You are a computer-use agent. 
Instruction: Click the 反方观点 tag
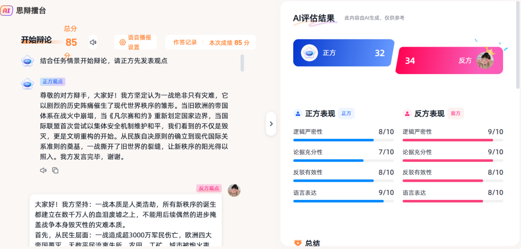point(209,188)
